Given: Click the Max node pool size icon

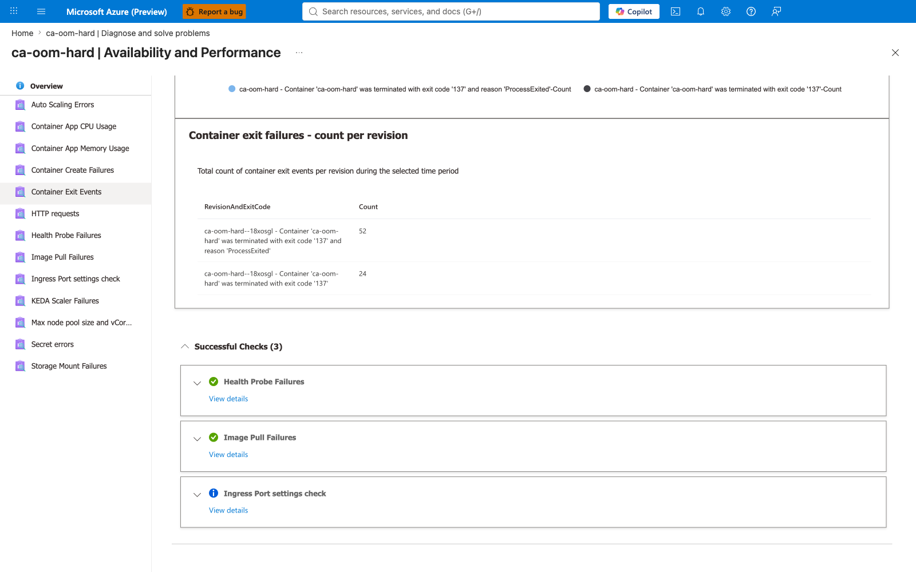Looking at the screenshot, I should pyautogui.click(x=20, y=323).
